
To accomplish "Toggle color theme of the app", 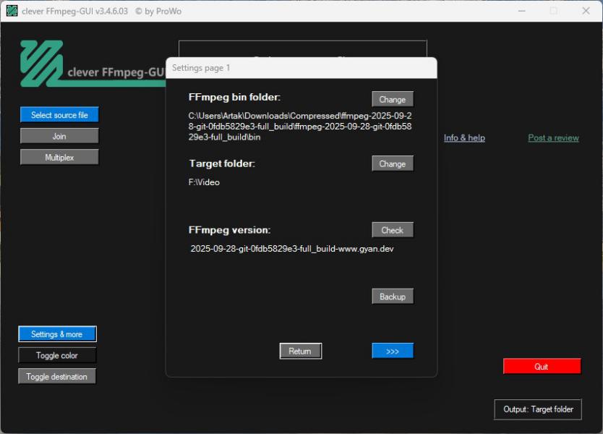I will 57,355.
